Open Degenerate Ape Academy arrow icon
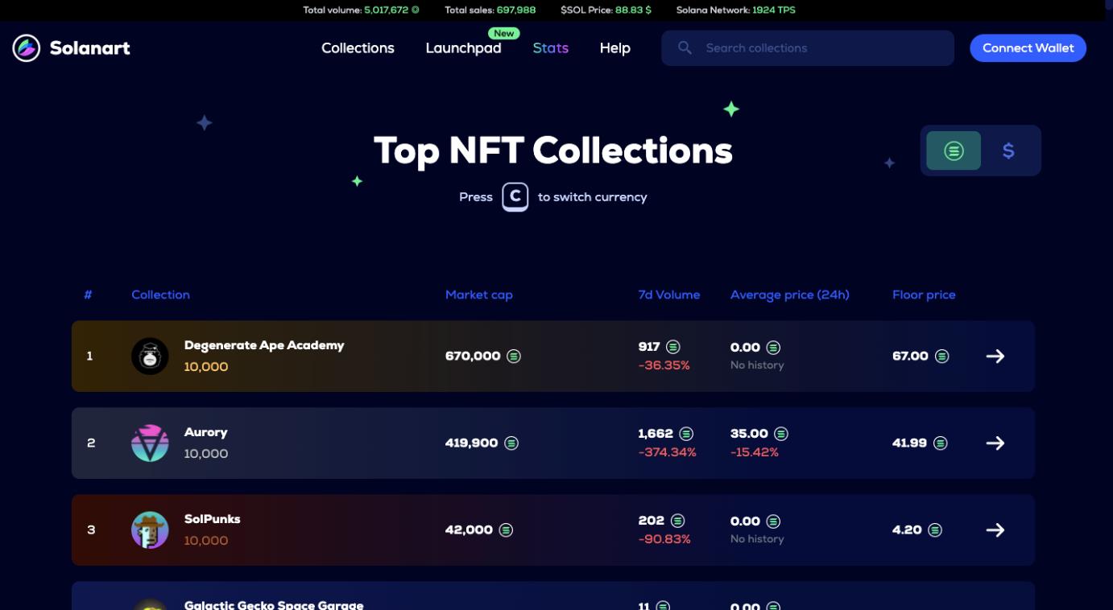 [x=995, y=356]
